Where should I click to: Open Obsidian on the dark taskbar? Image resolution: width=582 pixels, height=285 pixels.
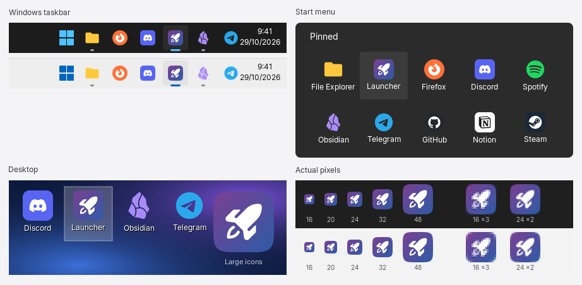(x=203, y=38)
